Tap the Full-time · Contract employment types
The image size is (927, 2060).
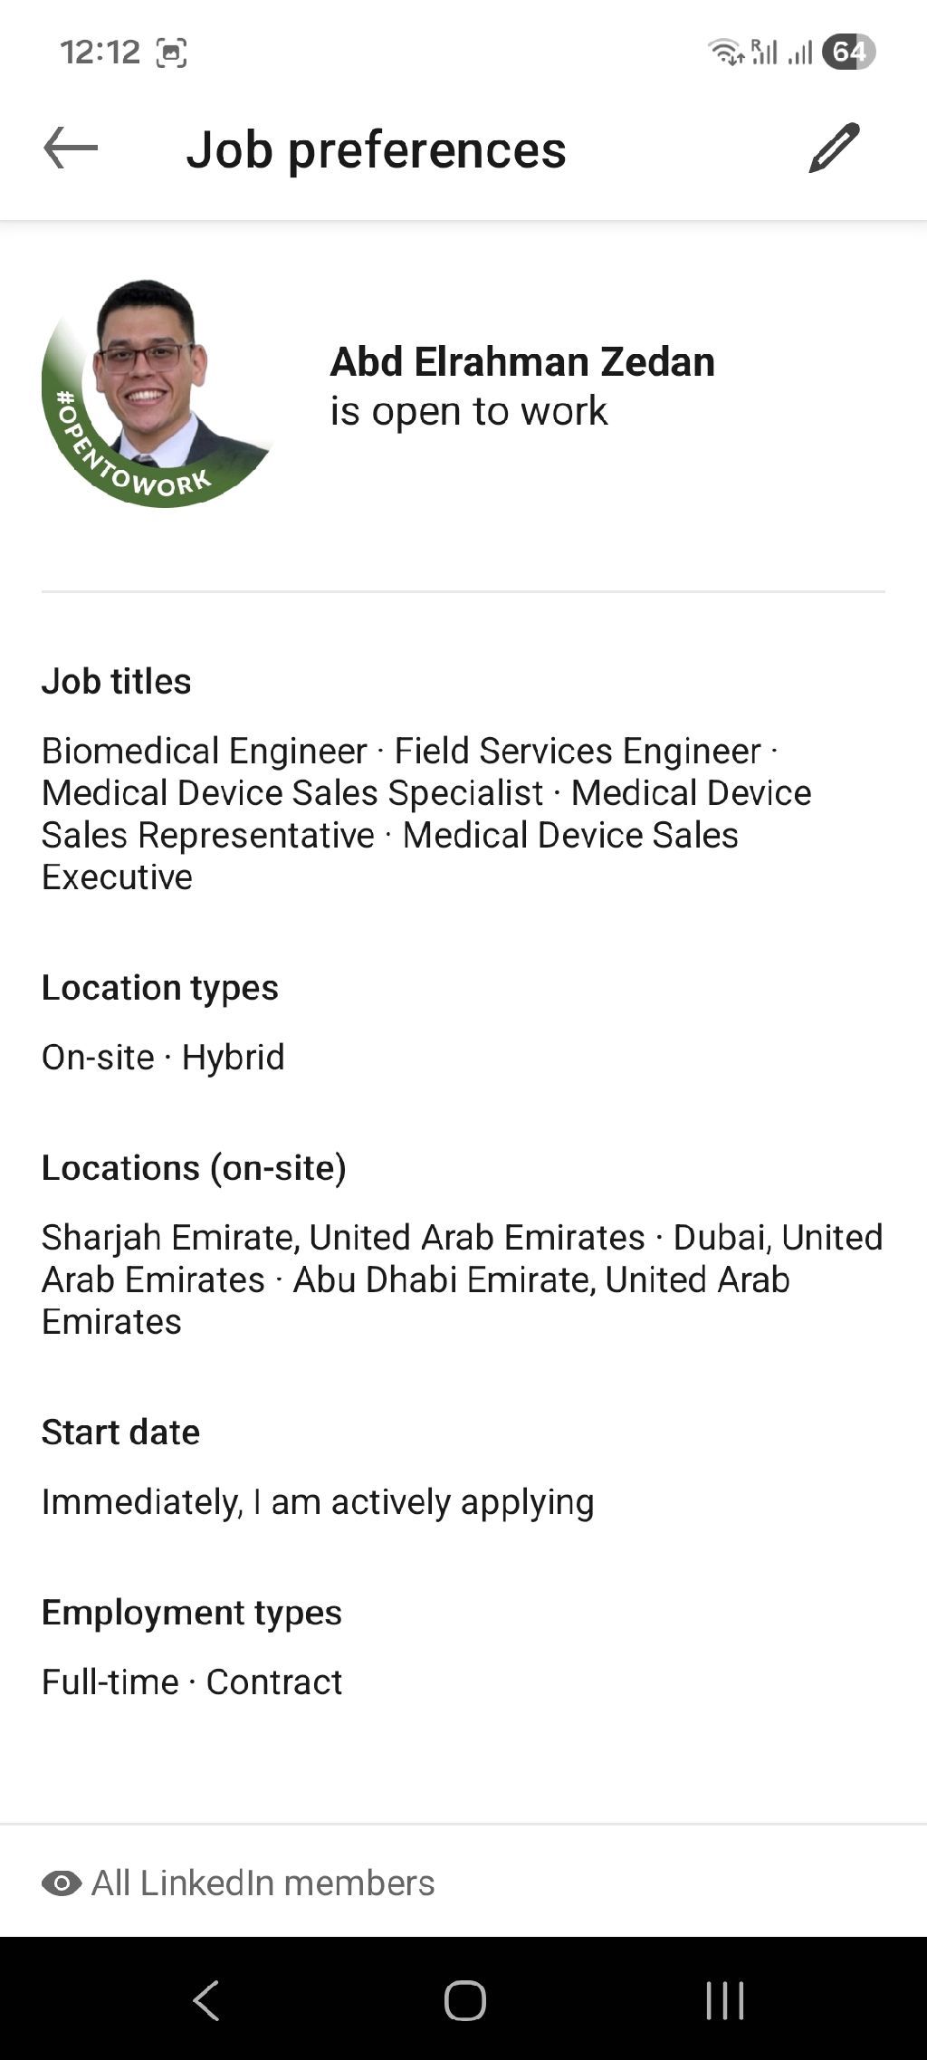[192, 1682]
